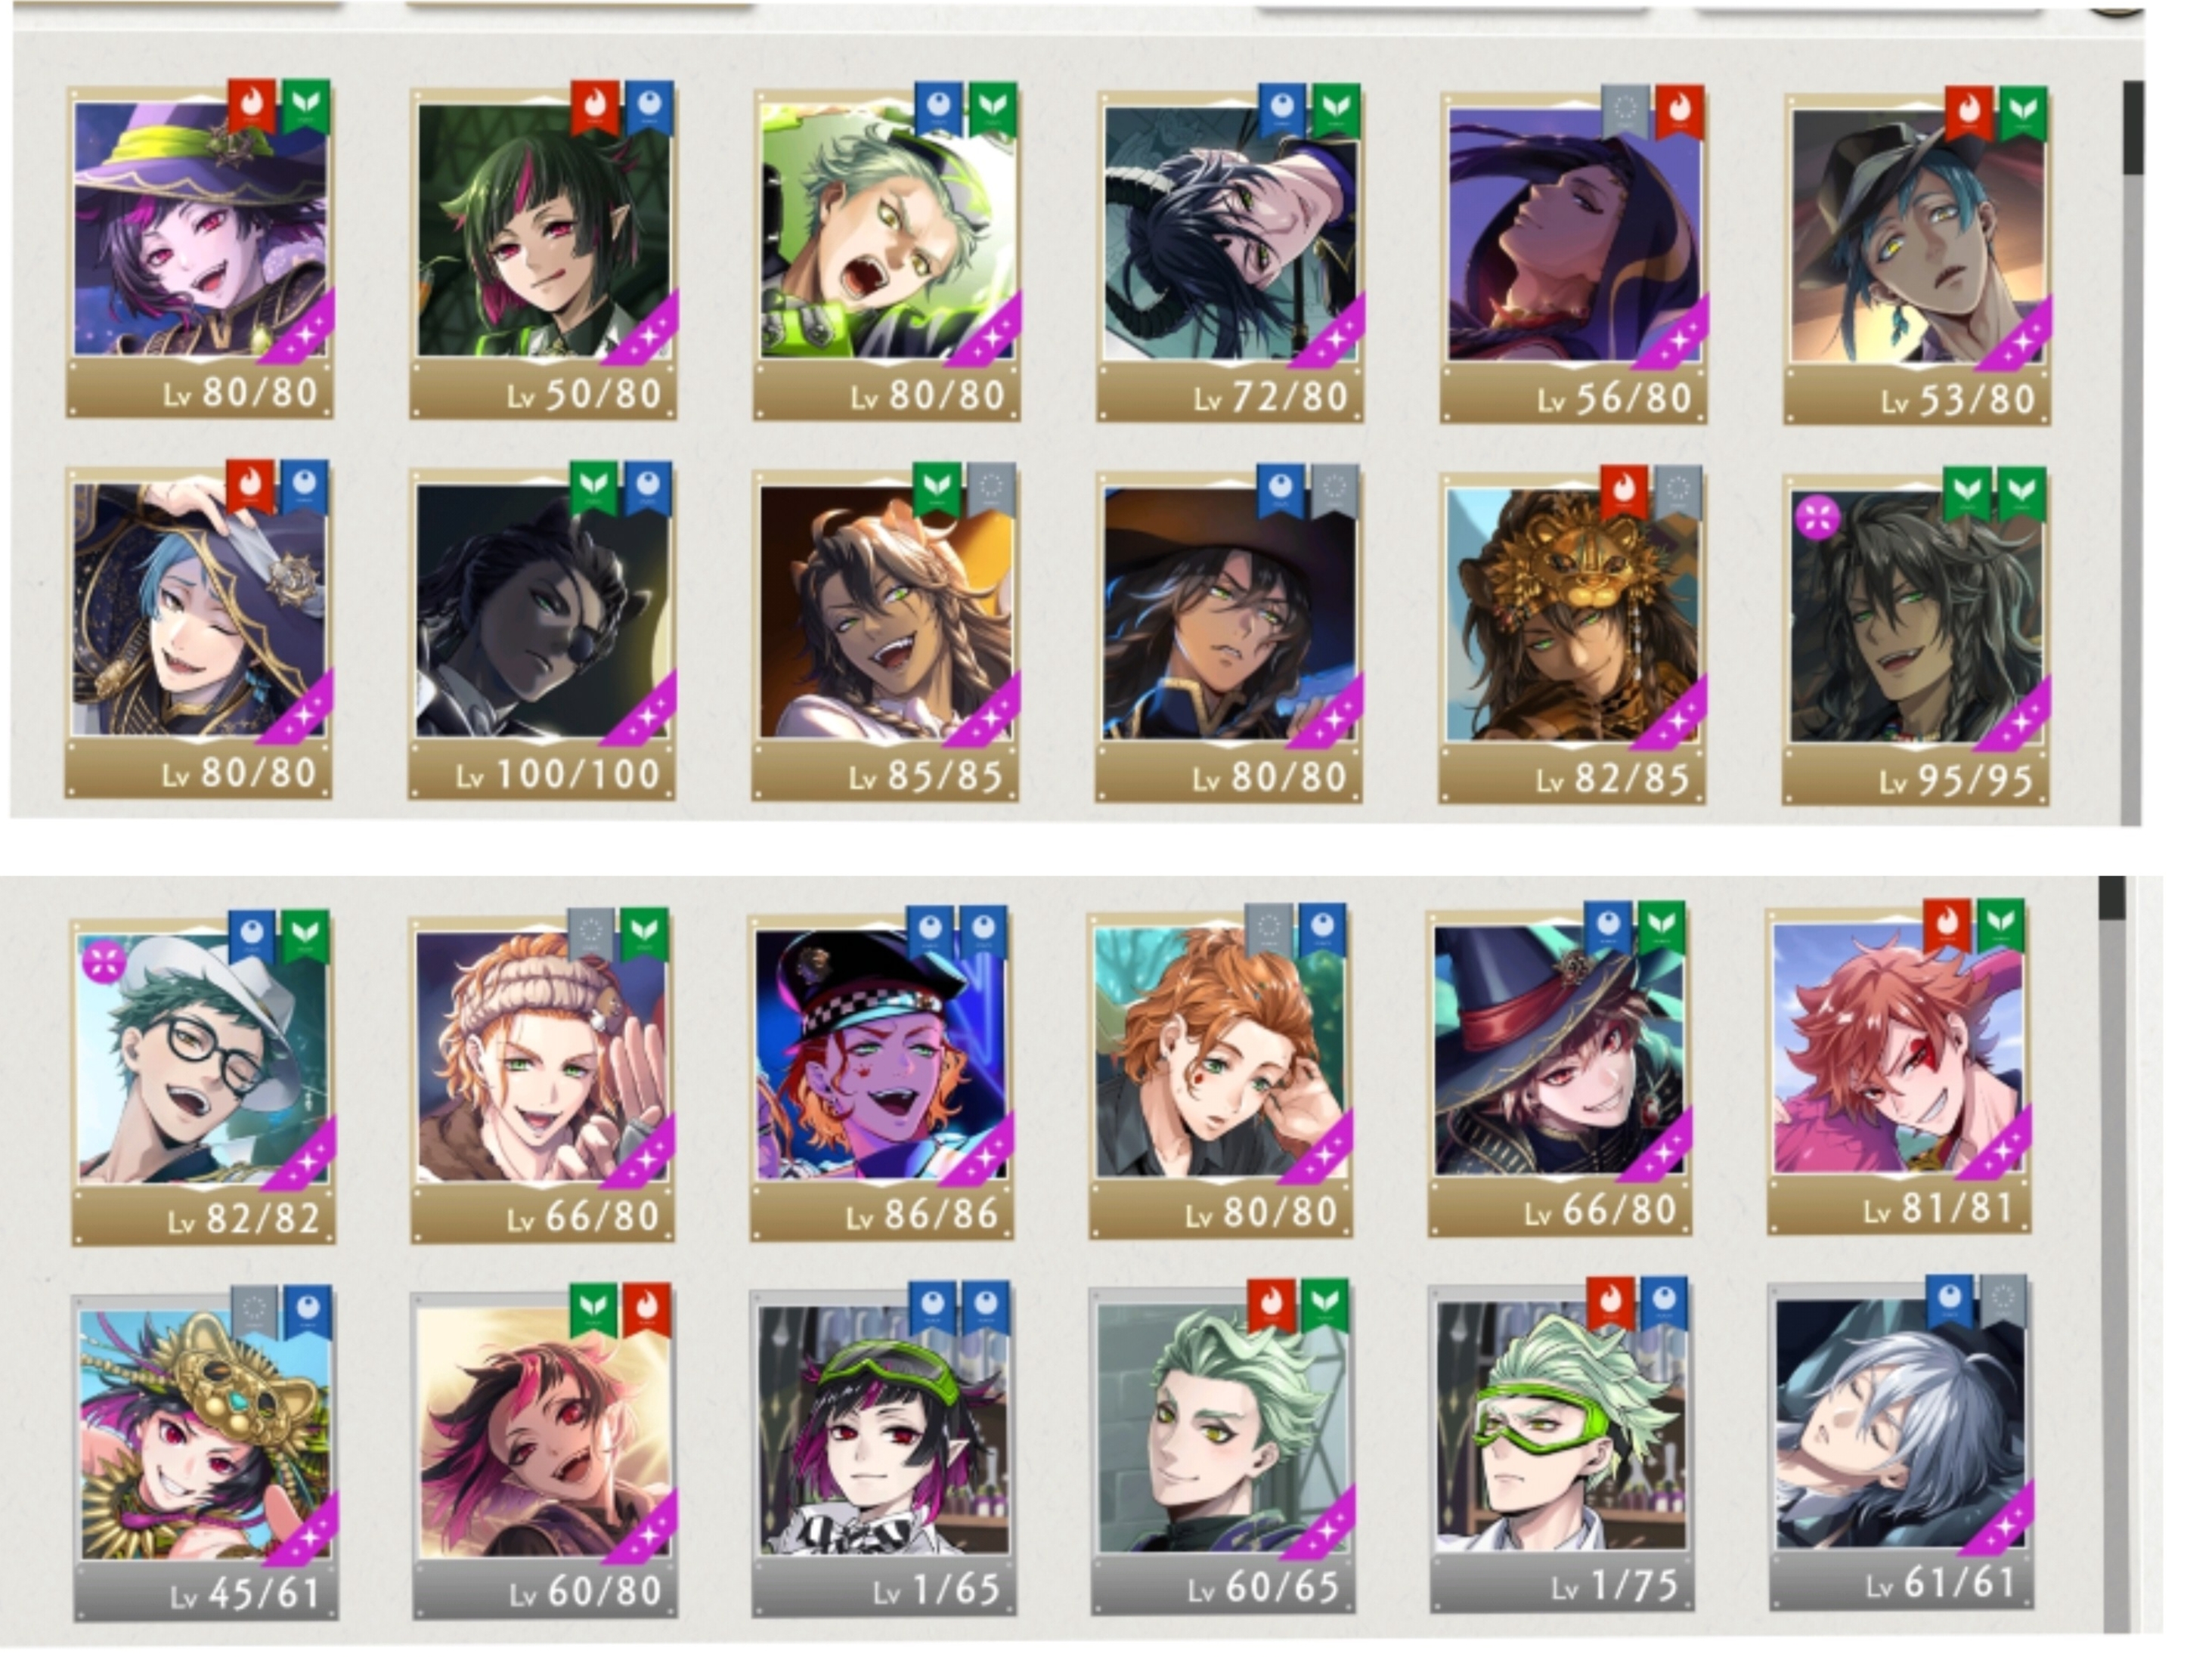Open the Lv 1/75 green goggles card
The width and height of the screenshot is (2212, 1657).
1561,1445
